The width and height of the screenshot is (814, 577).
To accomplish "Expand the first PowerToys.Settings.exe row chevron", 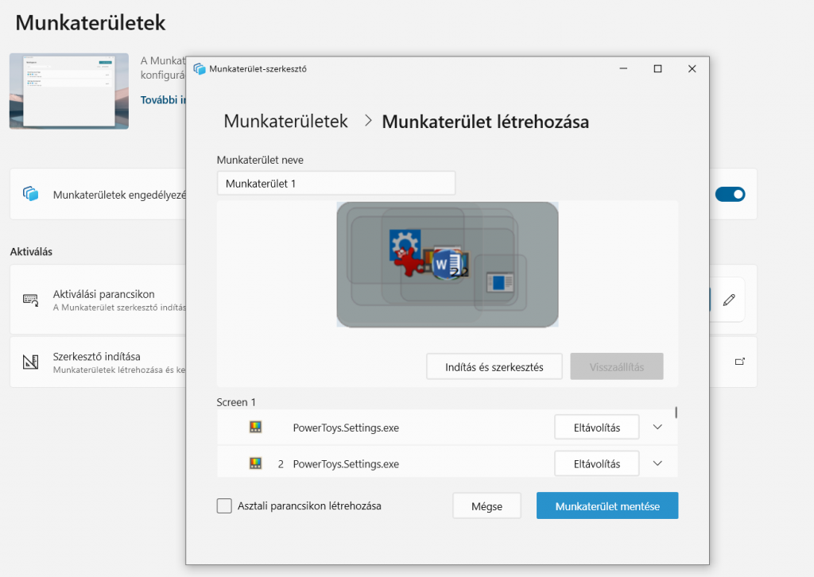I will (657, 427).
